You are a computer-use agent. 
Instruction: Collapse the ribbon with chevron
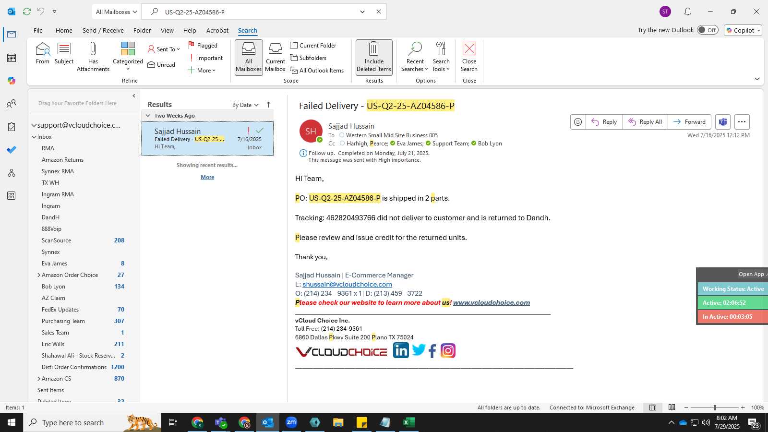[757, 79]
